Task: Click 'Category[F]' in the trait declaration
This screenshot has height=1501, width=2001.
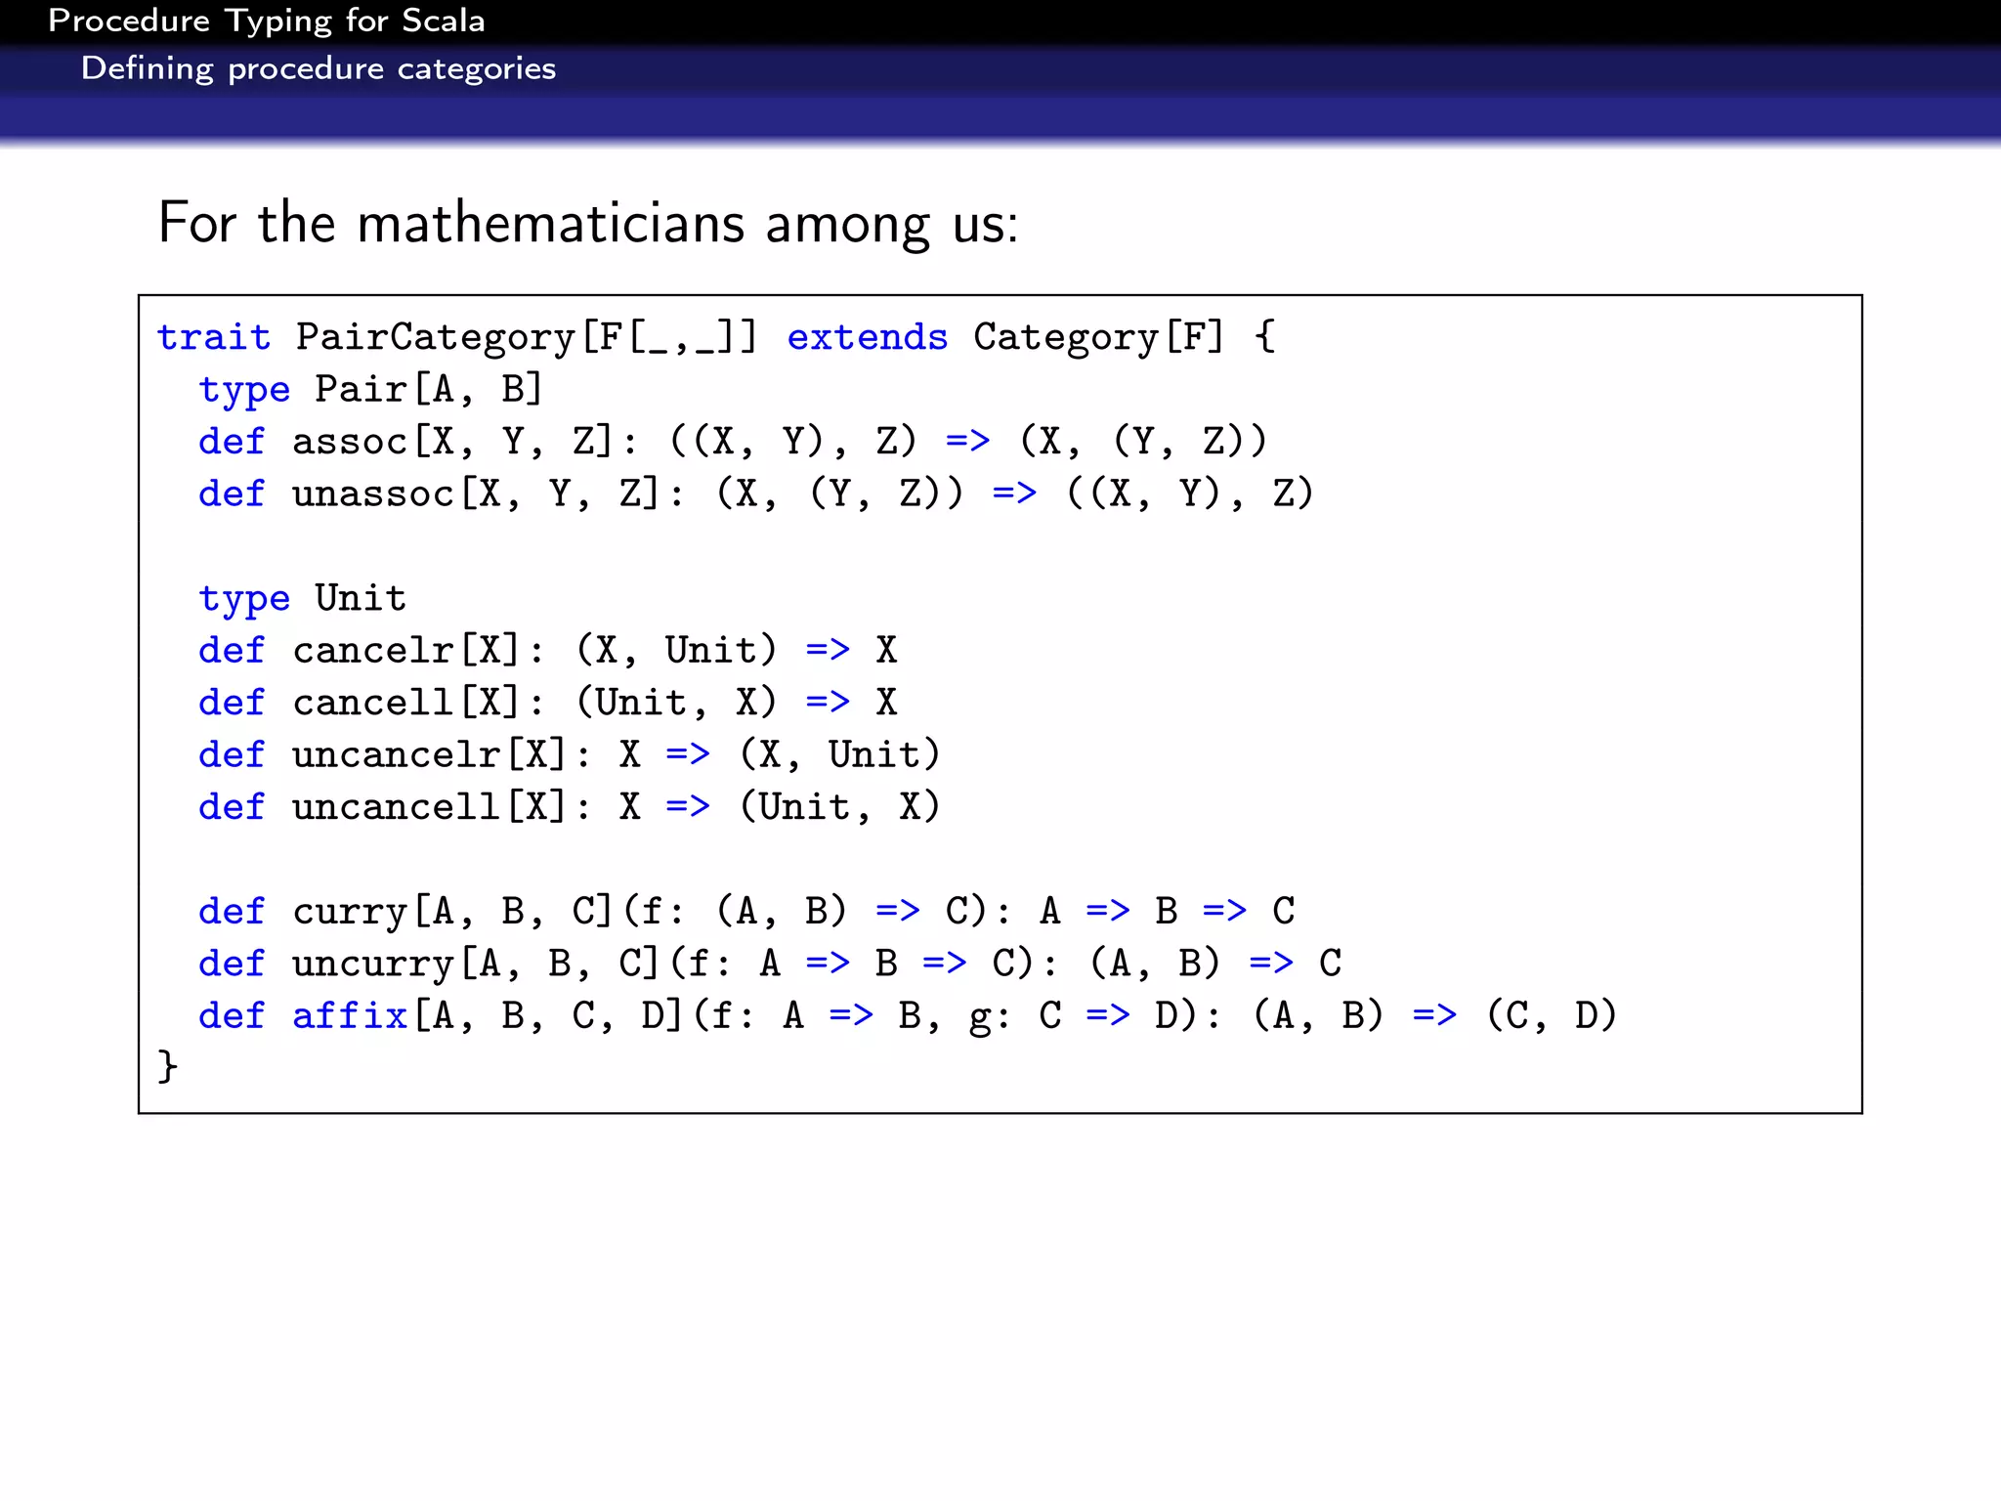Action: point(1098,337)
